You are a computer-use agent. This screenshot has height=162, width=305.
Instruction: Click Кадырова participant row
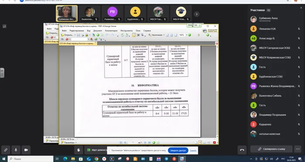coord(275,124)
